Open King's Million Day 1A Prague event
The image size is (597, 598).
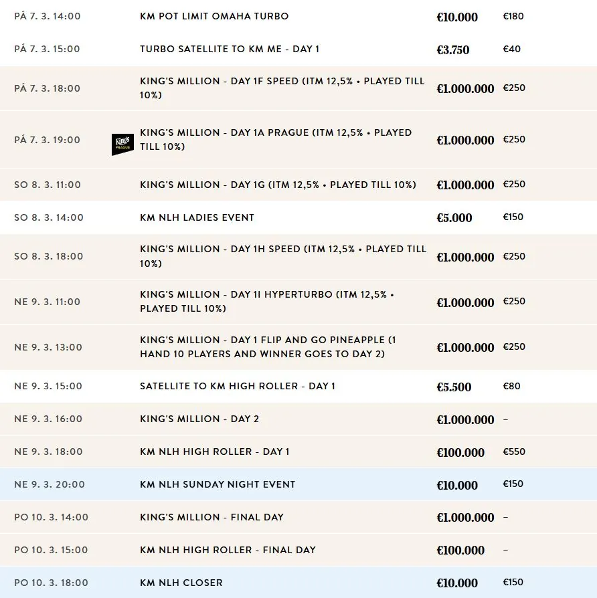275,139
